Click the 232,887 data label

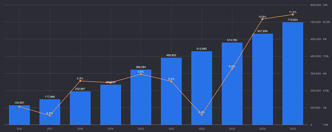(x=80, y=89)
